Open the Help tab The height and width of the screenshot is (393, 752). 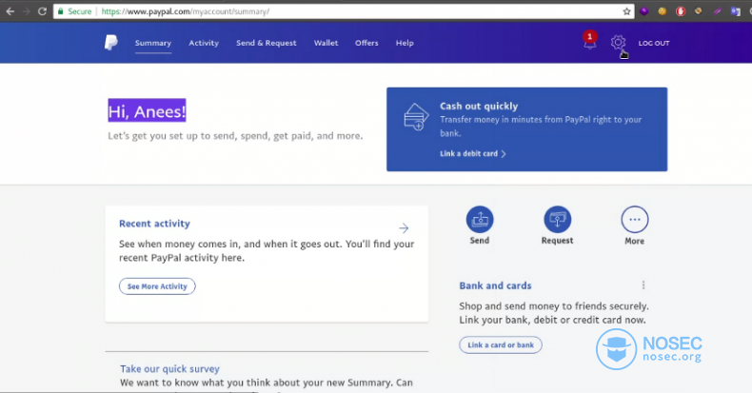[x=405, y=43]
